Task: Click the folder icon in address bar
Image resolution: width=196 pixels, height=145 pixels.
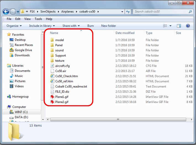Action: (x=23, y=12)
